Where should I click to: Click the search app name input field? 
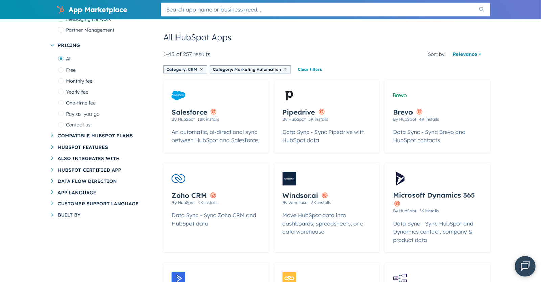(325, 9)
